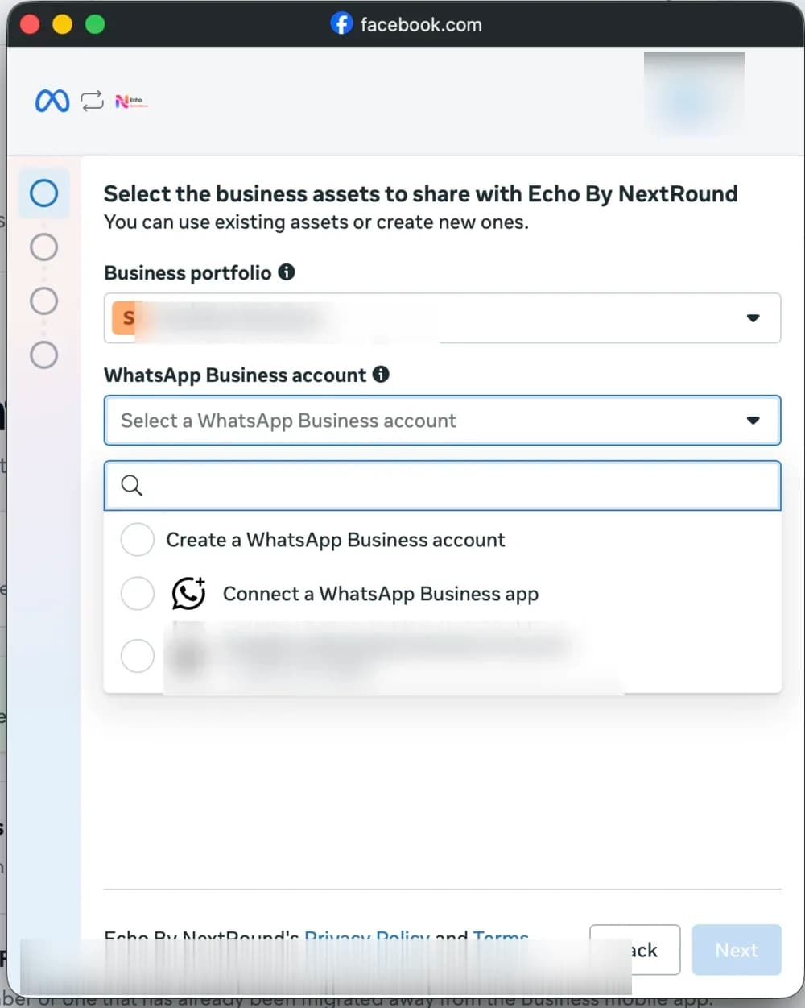Click the Next button
This screenshot has height=1008, width=805.
pyautogui.click(x=737, y=950)
